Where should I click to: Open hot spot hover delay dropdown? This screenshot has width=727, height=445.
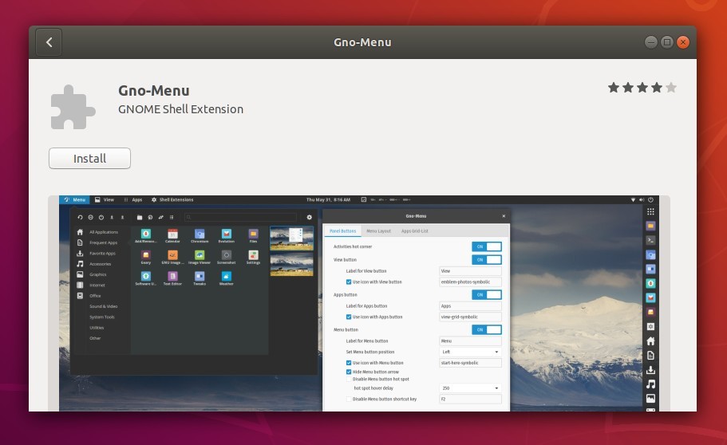(x=470, y=388)
